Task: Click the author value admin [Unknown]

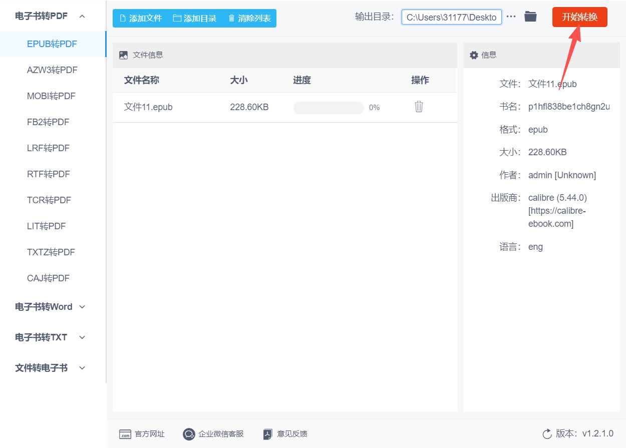Action: pos(562,175)
